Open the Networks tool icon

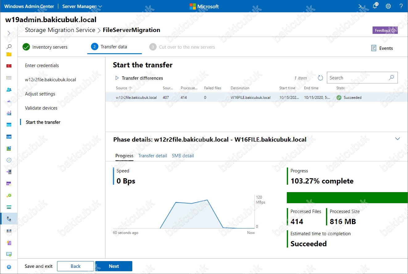click(9, 101)
